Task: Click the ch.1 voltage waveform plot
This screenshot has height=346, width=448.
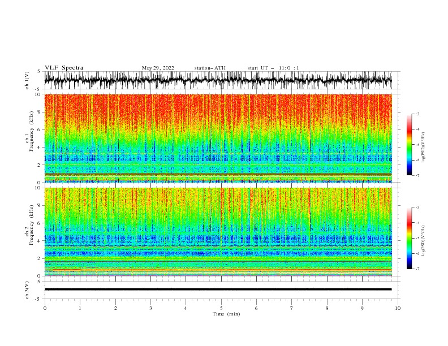Action: pyautogui.click(x=218, y=80)
